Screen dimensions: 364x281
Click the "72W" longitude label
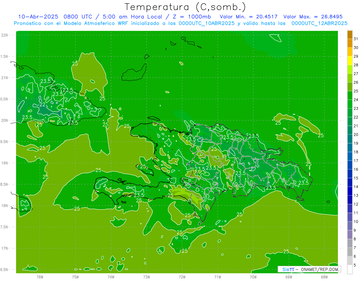coord(182,277)
